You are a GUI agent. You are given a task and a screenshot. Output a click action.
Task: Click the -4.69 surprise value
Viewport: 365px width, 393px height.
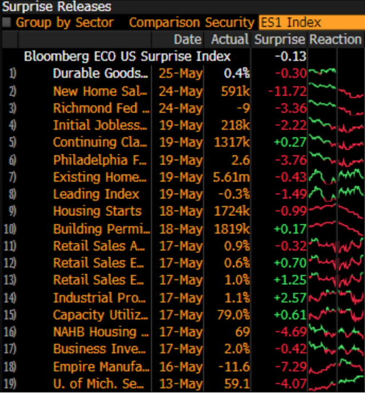(x=291, y=332)
